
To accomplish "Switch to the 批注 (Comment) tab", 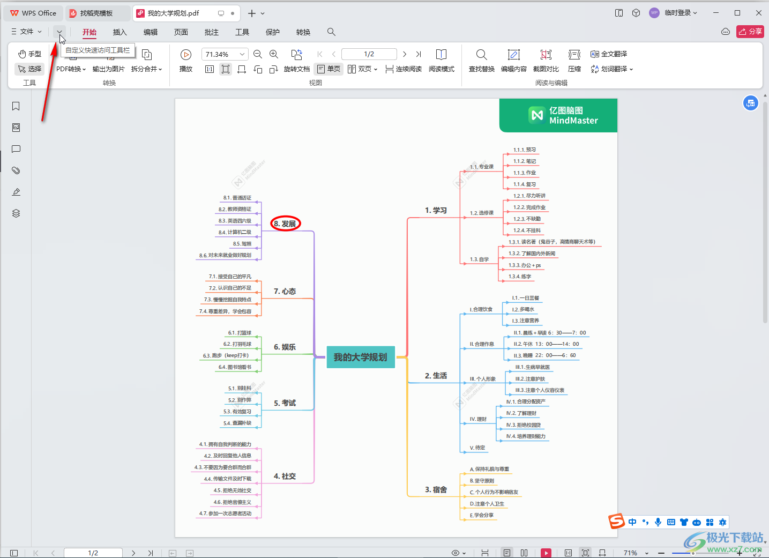I will pyautogui.click(x=212, y=32).
